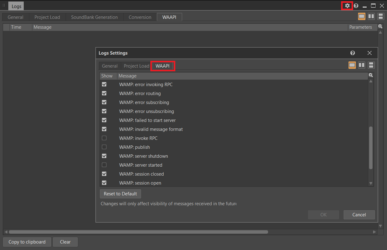Switch to Project Load tab in Logs Settings

click(x=136, y=66)
